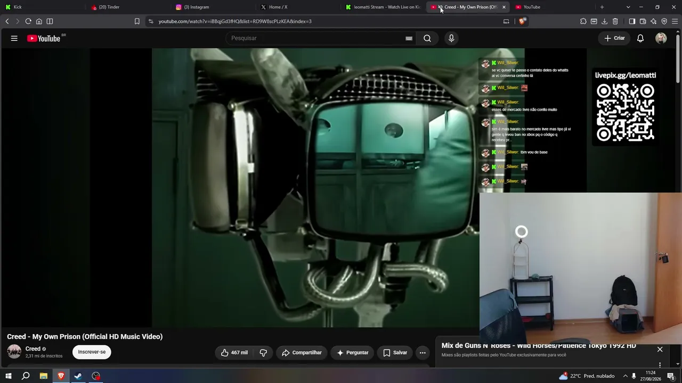
Task: Open the cast media icon in address bar
Action: [x=506, y=21]
